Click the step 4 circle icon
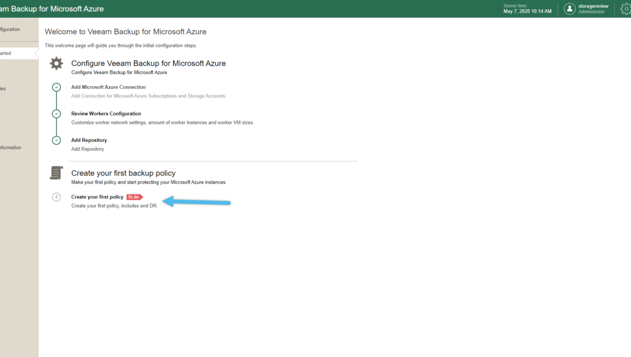631x357 pixels. point(56,197)
